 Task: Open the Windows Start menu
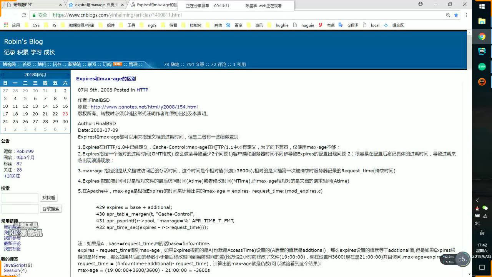tap(482, 7)
